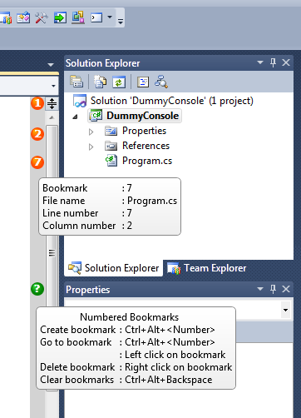Click the Properties folder icon in the tree
The image size is (301, 418).
[x=111, y=131]
